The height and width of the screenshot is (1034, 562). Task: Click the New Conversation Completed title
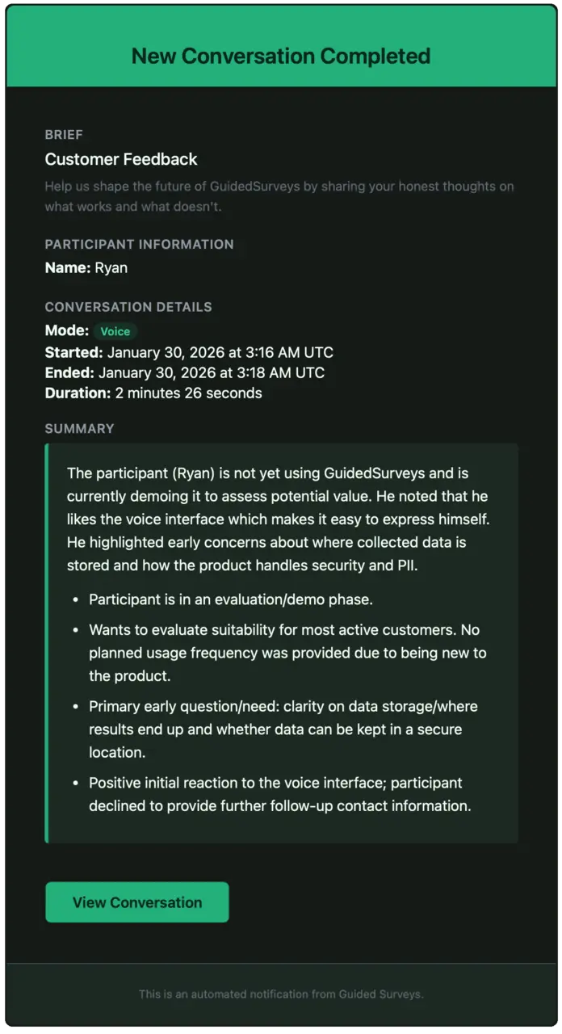pos(280,56)
